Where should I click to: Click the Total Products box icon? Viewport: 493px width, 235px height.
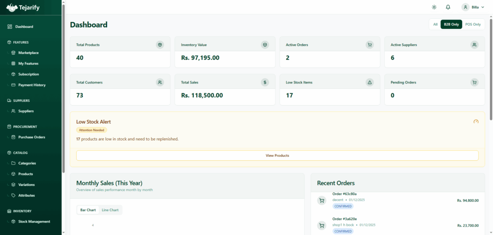pyautogui.click(x=160, y=45)
